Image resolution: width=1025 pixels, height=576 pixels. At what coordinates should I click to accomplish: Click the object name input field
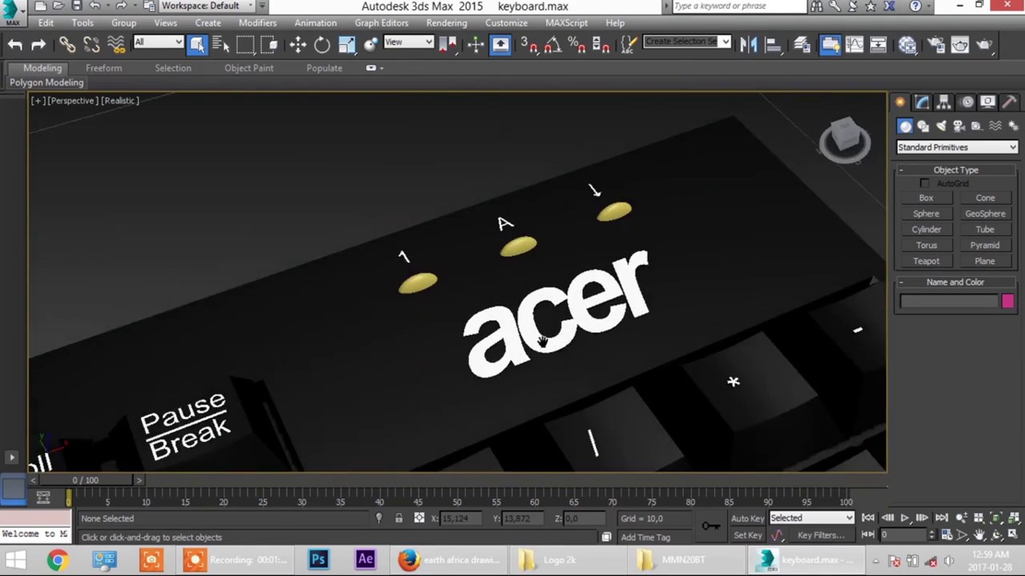949,302
